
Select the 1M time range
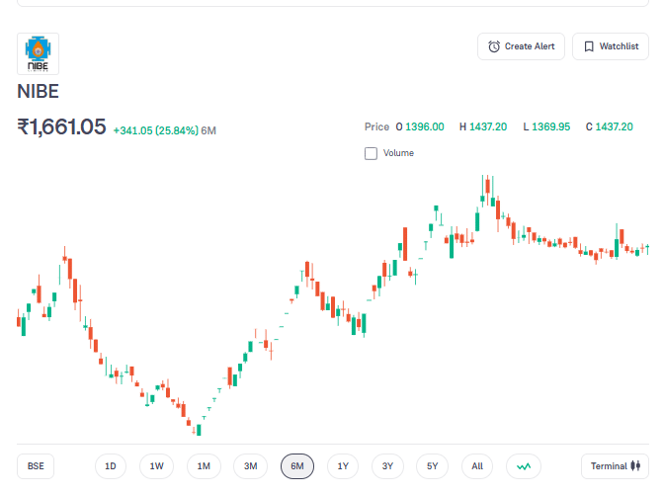pyautogui.click(x=204, y=466)
